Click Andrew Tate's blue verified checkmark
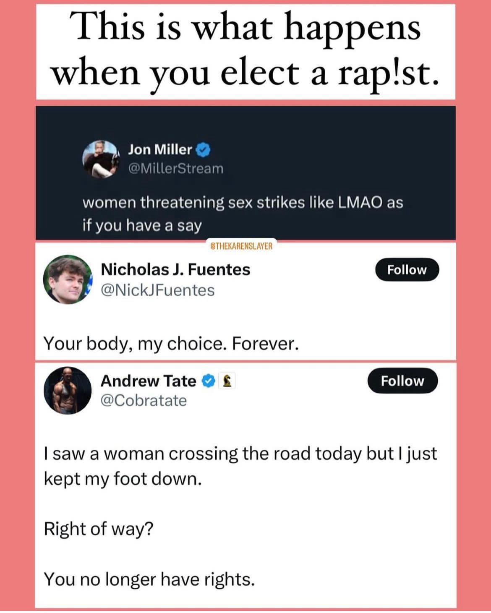 point(208,381)
